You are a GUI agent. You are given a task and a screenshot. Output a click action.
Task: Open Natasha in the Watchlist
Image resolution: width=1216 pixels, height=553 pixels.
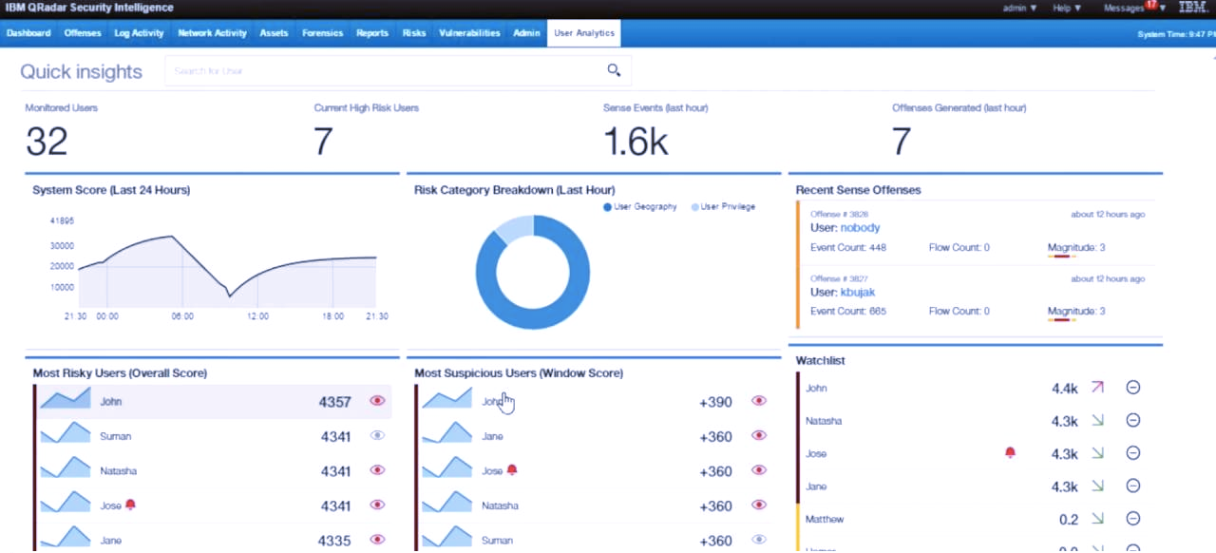pos(824,420)
